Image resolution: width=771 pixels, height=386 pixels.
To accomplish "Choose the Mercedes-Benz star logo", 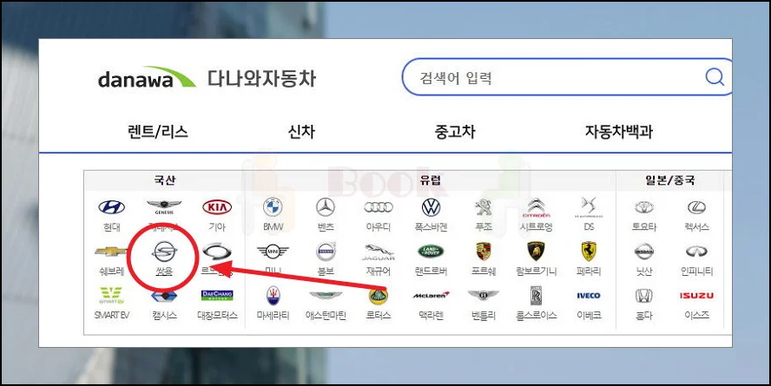I will (326, 207).
